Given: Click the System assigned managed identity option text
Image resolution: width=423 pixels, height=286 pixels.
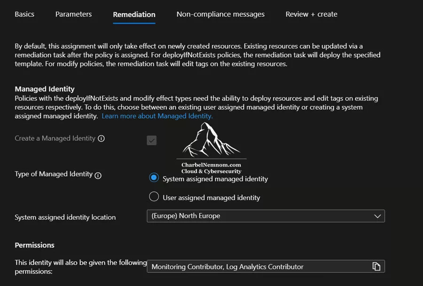Looking at the screenshot, I should [215, 179].
